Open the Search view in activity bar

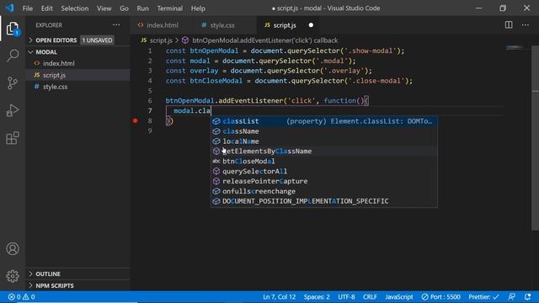[13, 56]
